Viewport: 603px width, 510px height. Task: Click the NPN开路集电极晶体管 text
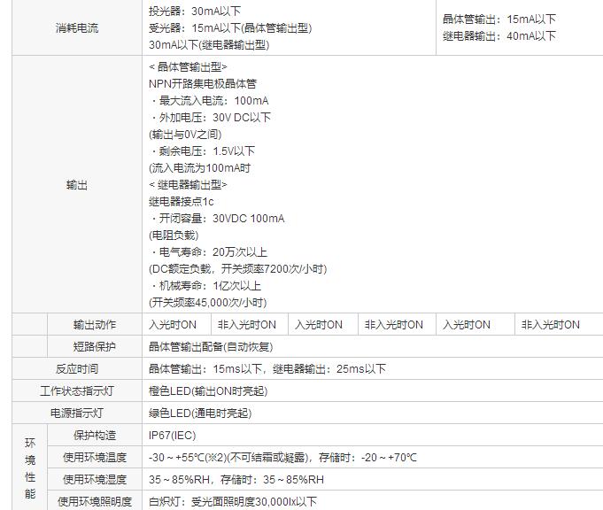point(203,84)
